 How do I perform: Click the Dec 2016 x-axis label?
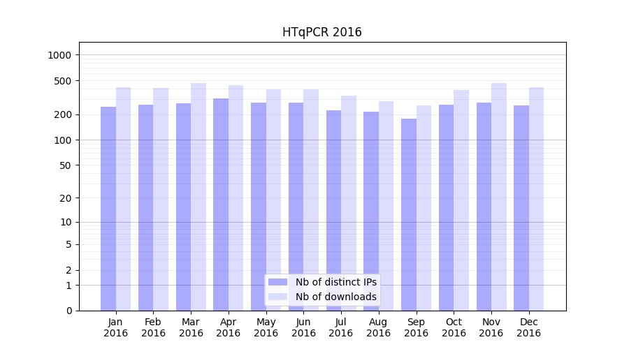tap(528, 327)
